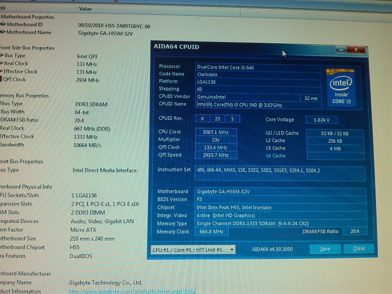Click the Instruction Set field listing SSE4.2

point(280,173)
